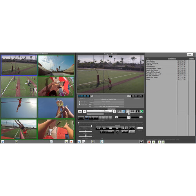This screenshot has width=196, height=196.
Task: Click red X icon in Source Preview bar
Action: click(x=71, y=142)
